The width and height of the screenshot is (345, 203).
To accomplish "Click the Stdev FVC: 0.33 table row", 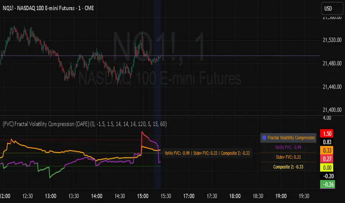I will pyautogui.click(x=288, y=157).
